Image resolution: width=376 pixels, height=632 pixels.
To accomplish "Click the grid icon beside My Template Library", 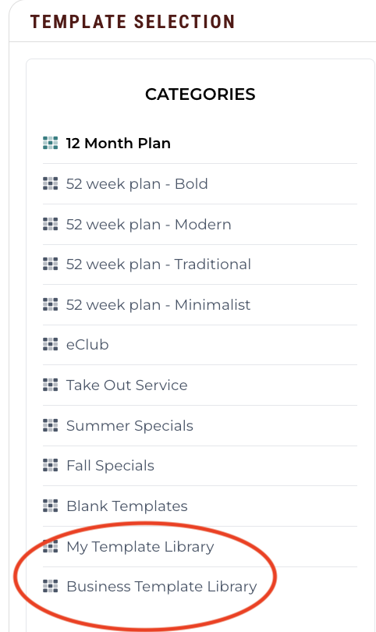I will (51, 546).
